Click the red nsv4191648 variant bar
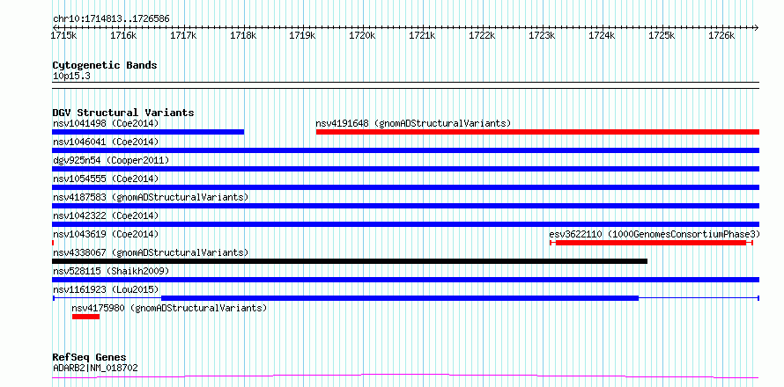 537,132
